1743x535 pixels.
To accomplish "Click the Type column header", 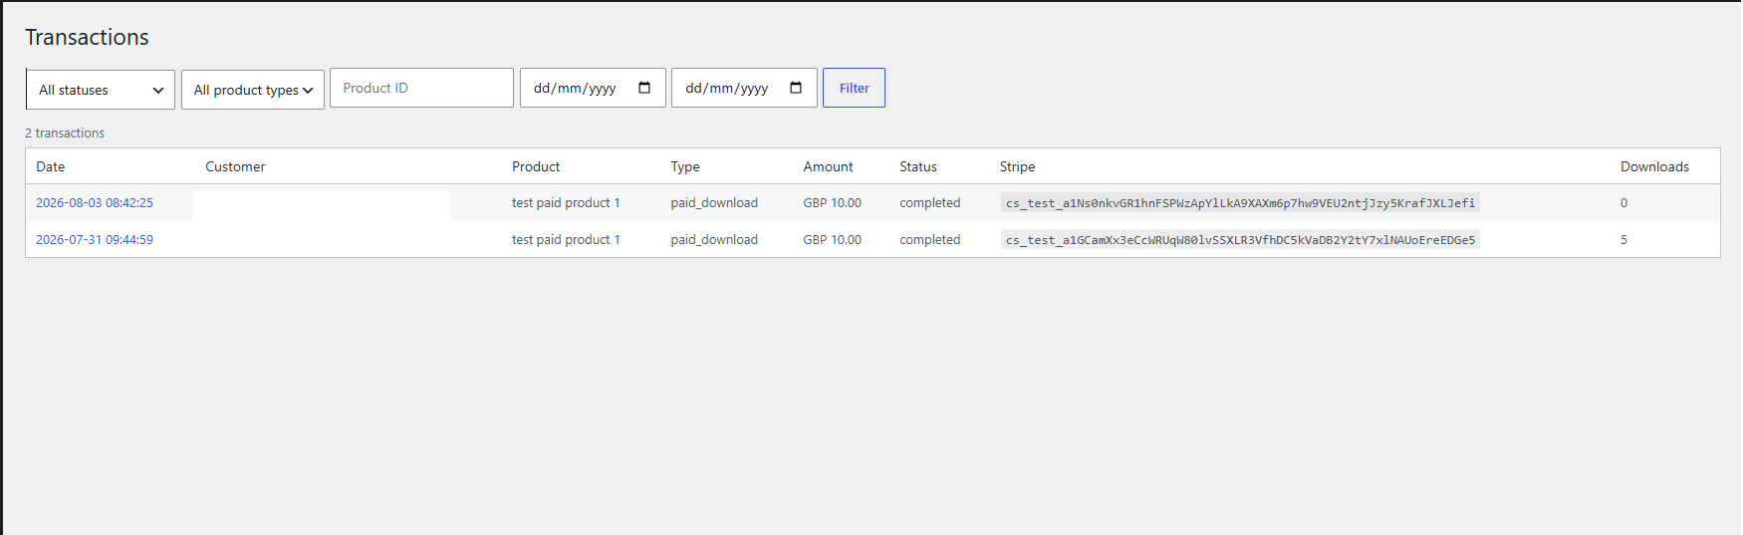I will click(x=685, y=166).
